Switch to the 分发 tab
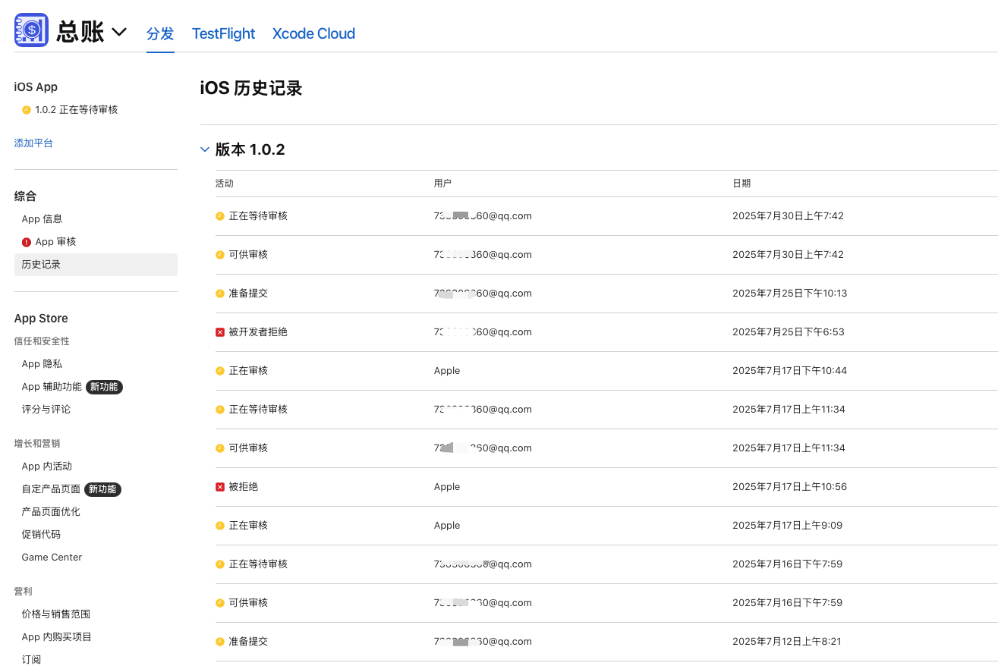Viewport: 998px width, 666px height. click(x=160, y=33)
